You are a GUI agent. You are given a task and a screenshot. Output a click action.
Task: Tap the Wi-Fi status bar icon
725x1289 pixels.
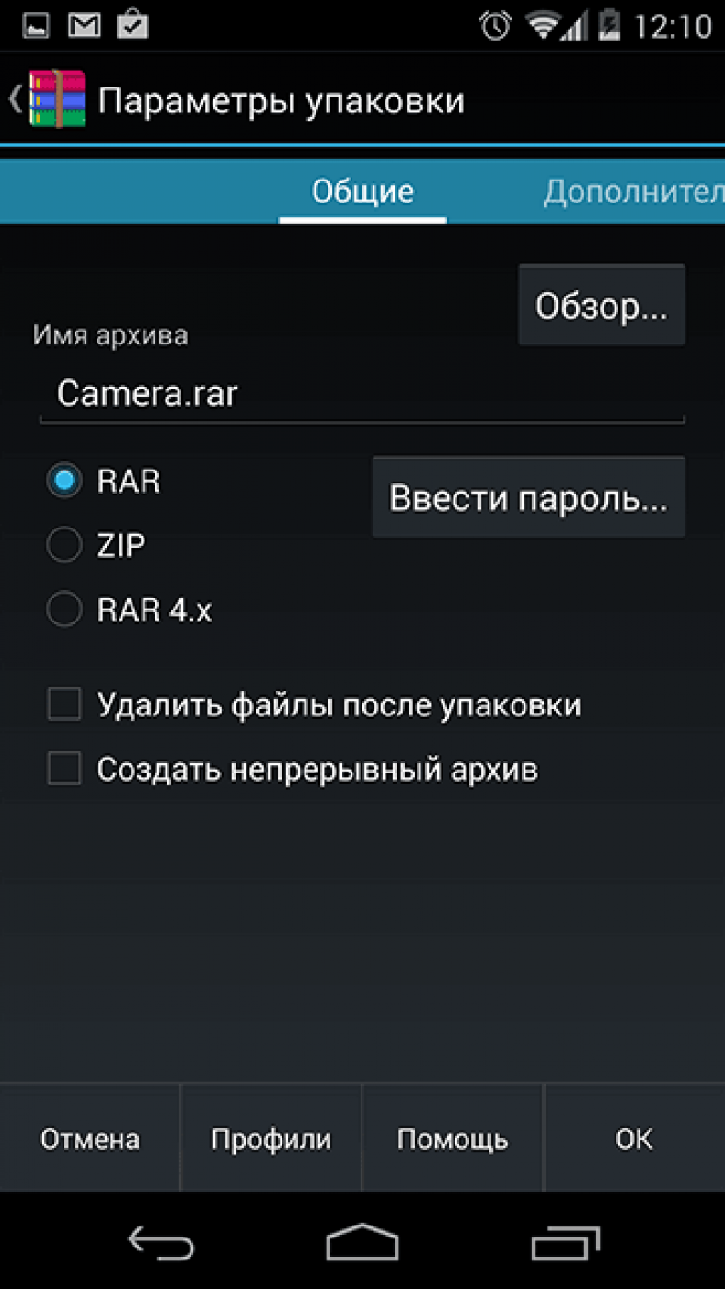click(546, 25)
